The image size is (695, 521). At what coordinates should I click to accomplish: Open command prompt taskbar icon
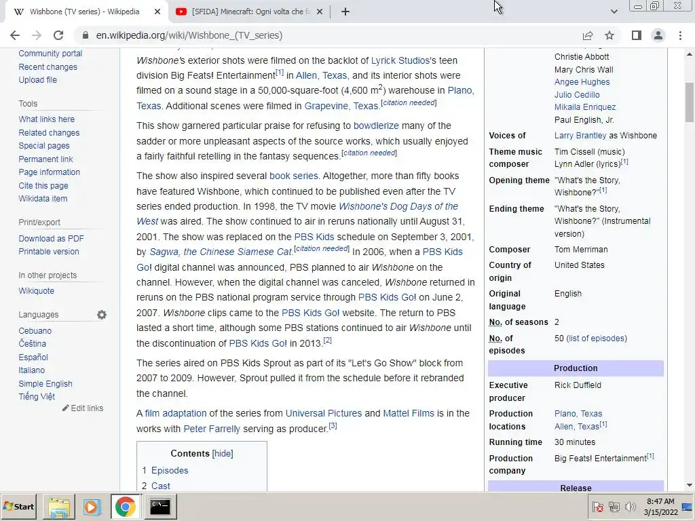point(160,506)
